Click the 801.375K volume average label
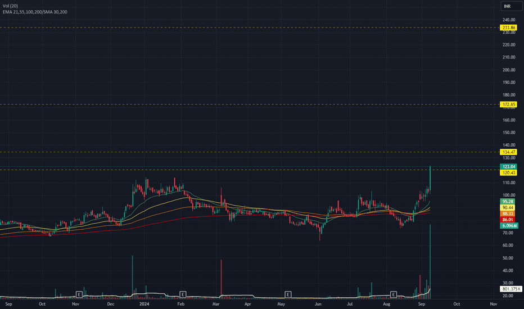 point(511,289)
